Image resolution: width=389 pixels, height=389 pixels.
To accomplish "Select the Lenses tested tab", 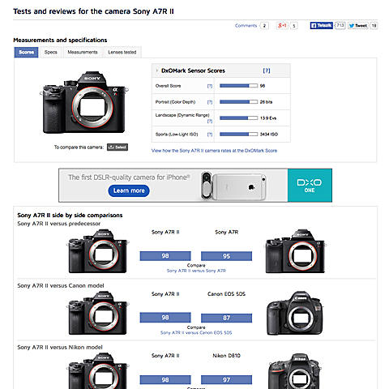I will (x=122, y=52).
